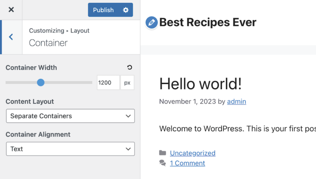Click the speech bubble comments icon
The image size is (316, 179).
(x=163, y=163)
